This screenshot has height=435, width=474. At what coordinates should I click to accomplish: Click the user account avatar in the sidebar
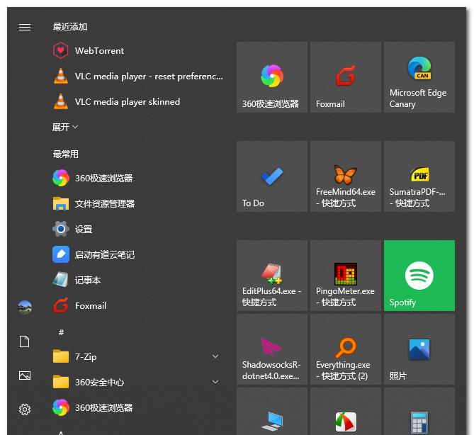pos(25,307)
